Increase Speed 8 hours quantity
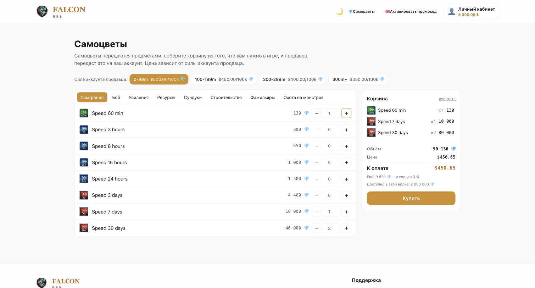Screen dimensions: 535x288 [346, 146]
